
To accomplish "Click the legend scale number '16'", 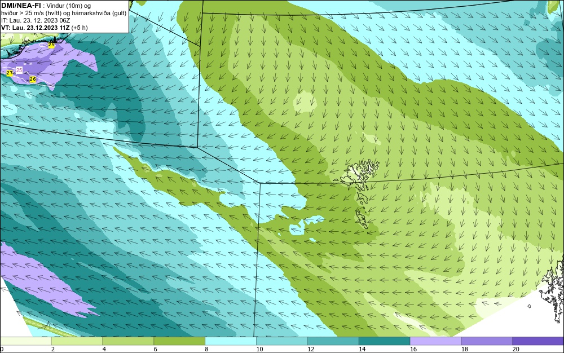I will 413,349.
